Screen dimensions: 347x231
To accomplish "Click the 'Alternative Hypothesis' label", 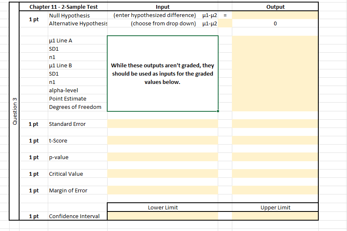I will [78, 23].
